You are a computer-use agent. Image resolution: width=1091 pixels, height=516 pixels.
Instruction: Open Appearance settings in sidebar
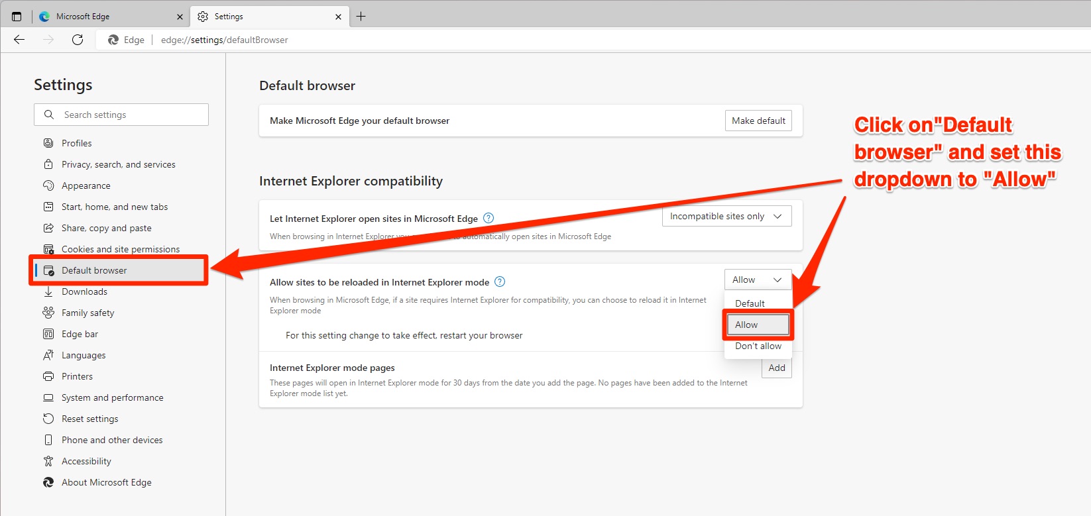pos(86,185)
